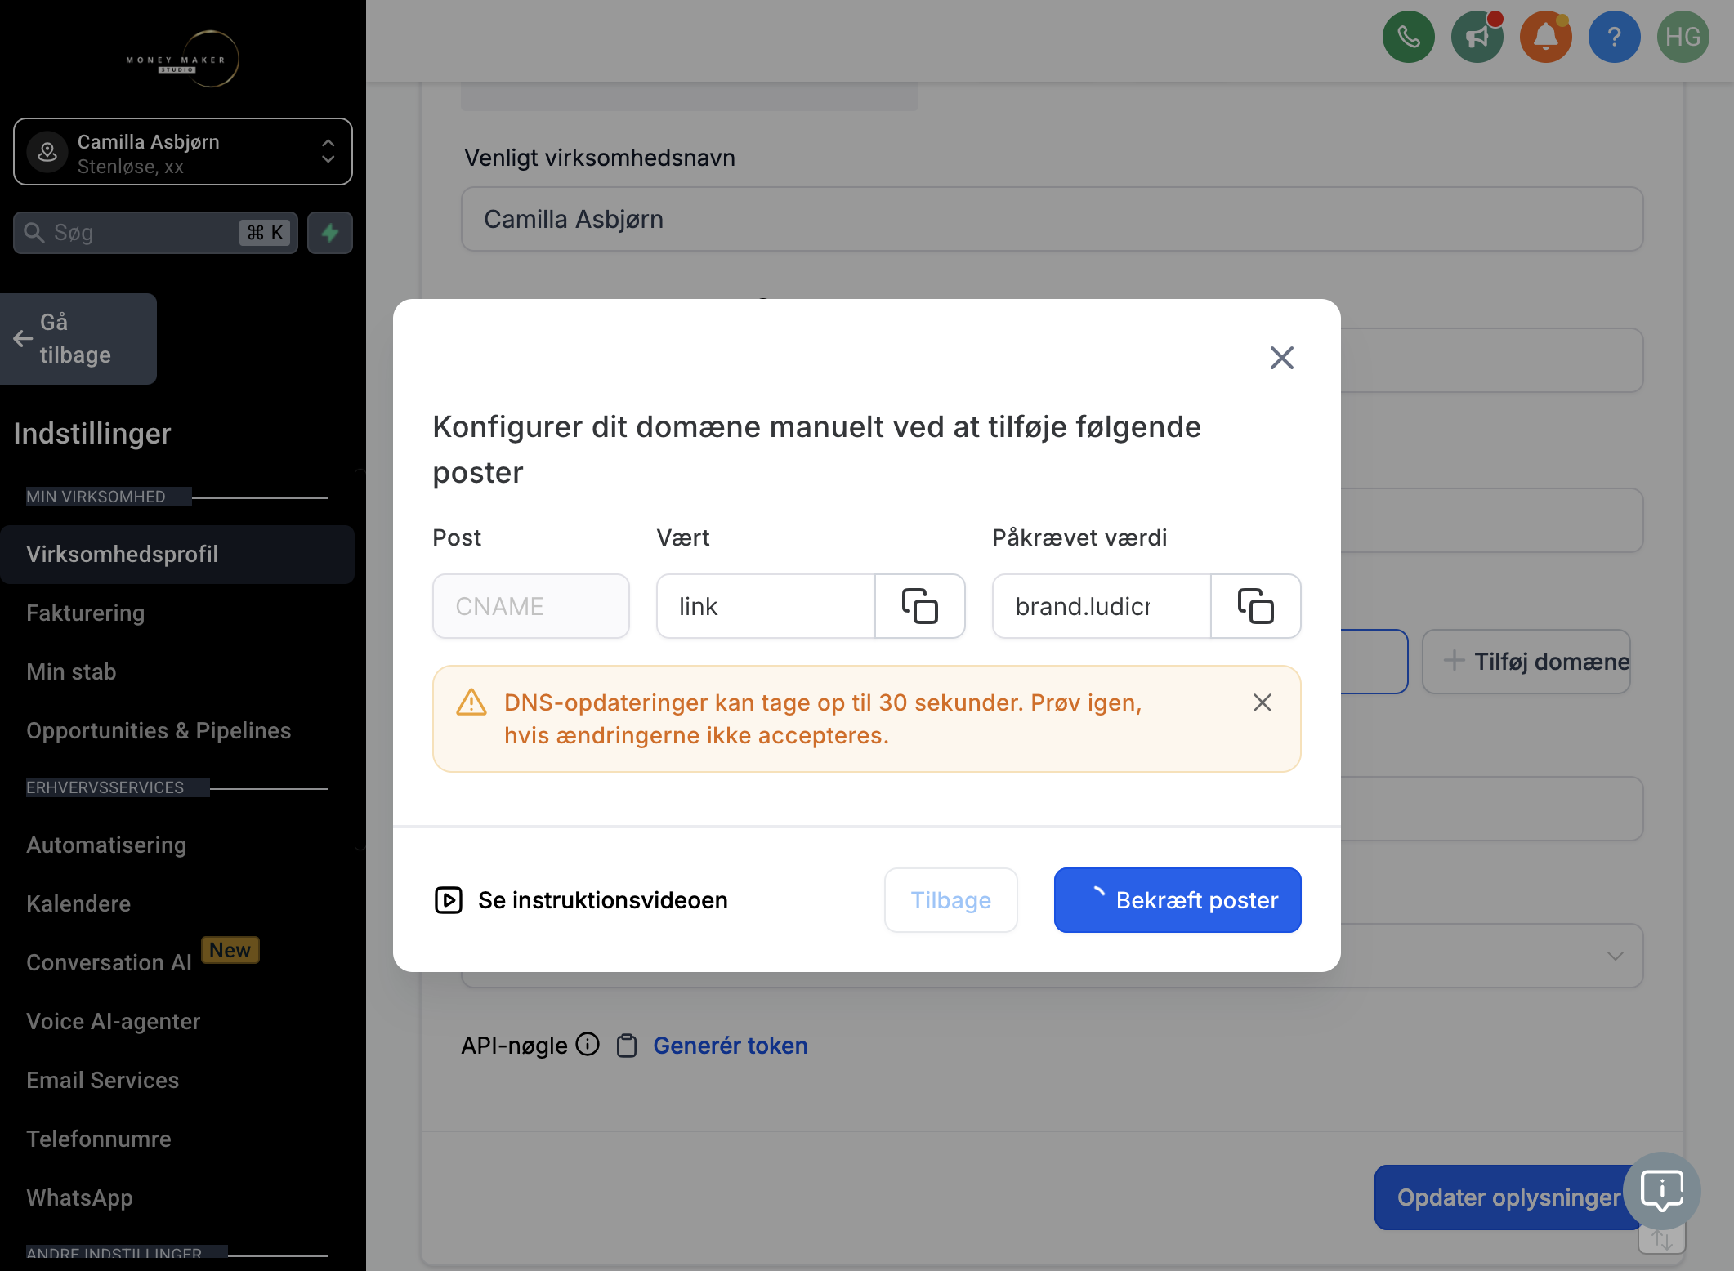
Task: Open Opportunities & Pipelines settings
Action: 159,731
